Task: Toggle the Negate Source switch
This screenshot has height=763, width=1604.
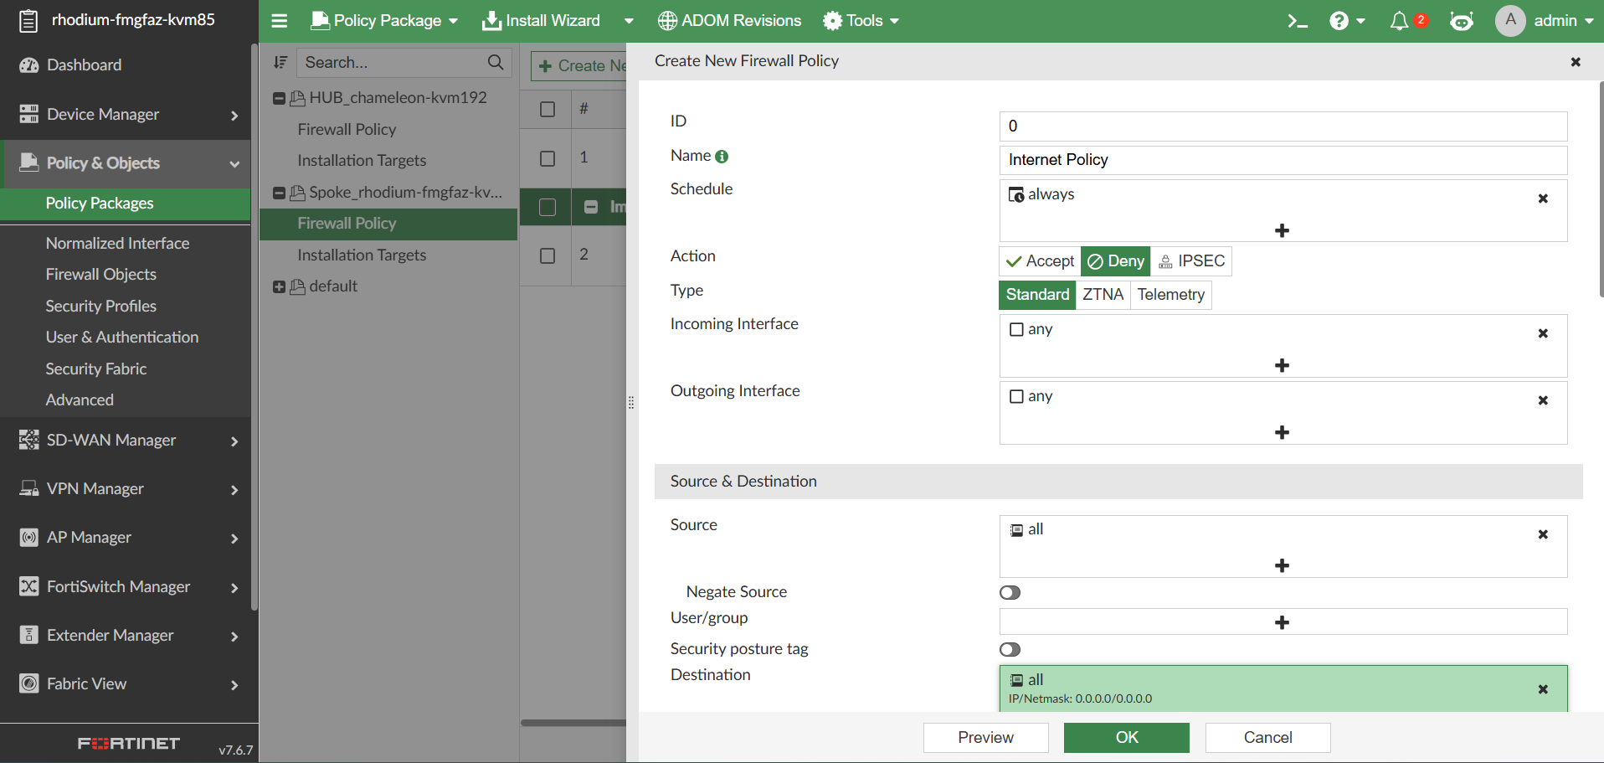Action: click(x=1010, y=593)
